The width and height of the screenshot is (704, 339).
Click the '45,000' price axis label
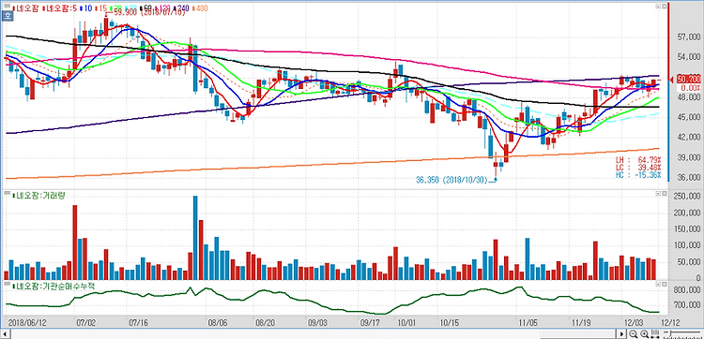688,117
